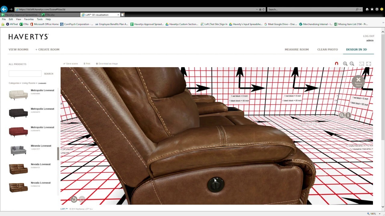Open the browser Tools gear icon
The width and height of the screenshot is (385, 216).
(377, 9)
